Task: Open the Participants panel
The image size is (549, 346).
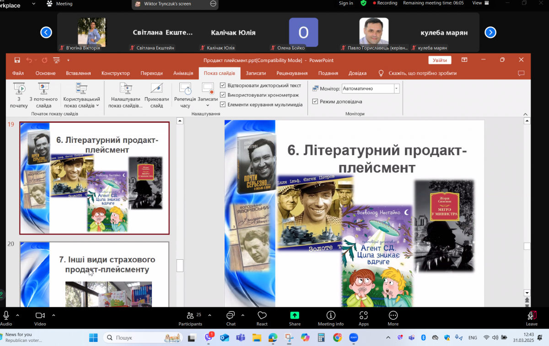Action: click(x=190, y=318)
